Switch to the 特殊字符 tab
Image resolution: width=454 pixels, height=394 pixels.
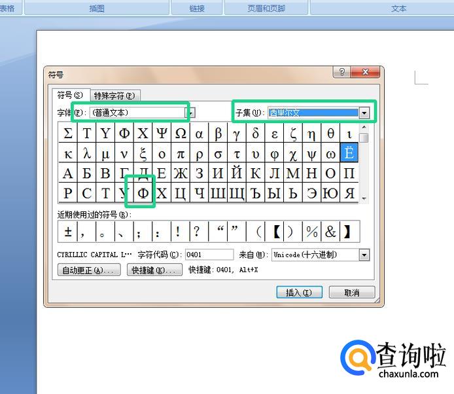(114, 96)
